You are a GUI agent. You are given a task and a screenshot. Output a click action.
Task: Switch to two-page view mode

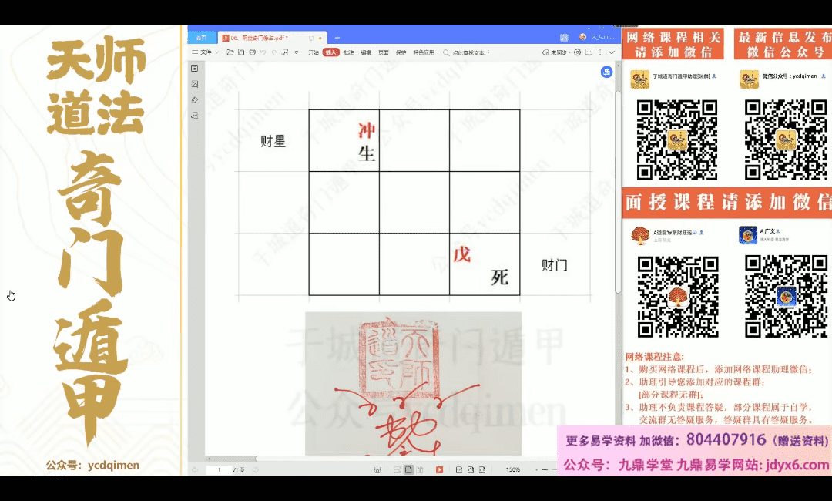(x=420, y=469)
